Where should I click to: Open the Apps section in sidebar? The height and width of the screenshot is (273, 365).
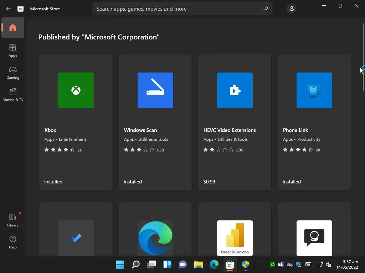(x=13, y=50)
